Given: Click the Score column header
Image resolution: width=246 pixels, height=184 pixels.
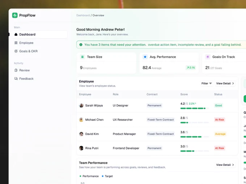Looking at the screenshot, I should click(184, 95).
